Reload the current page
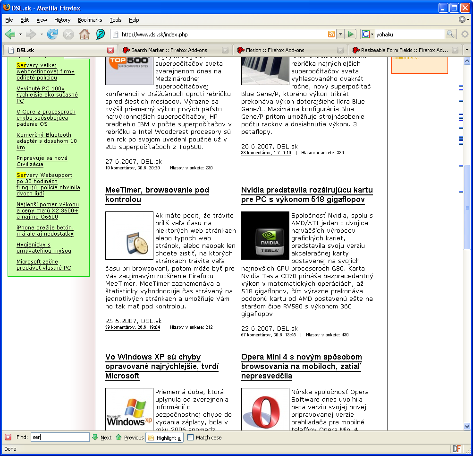473x456 pixels. pos(52,34)
